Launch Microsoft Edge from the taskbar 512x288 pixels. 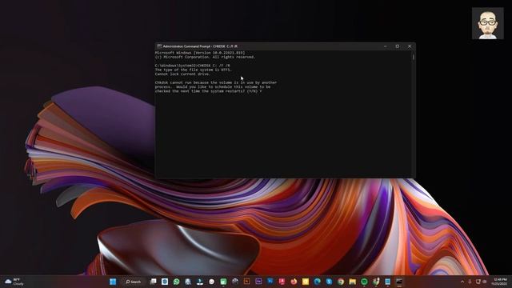(x=317, y=282)
